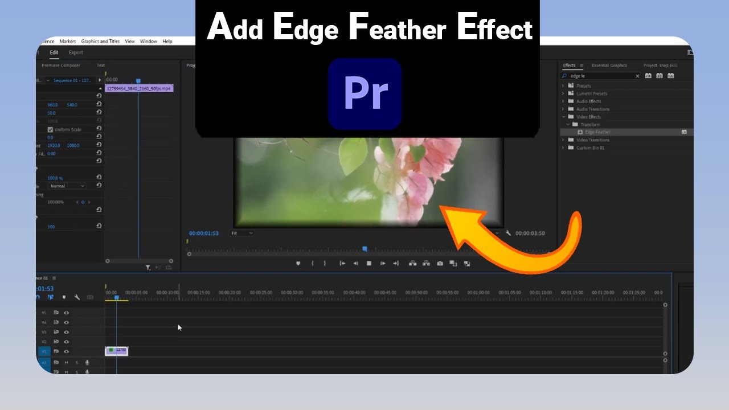This screenshot has height=410, width=729.
Task: Click the Accelerated Effects filter icon
Action: click(x=648, y=76)
